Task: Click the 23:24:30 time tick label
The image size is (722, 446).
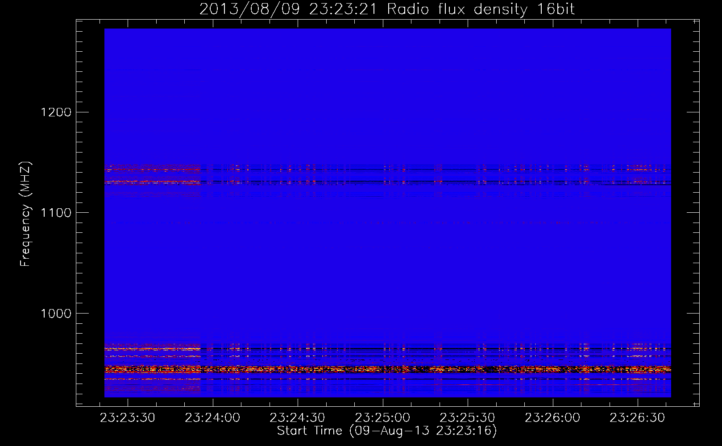Action: [x=298, y=418]
